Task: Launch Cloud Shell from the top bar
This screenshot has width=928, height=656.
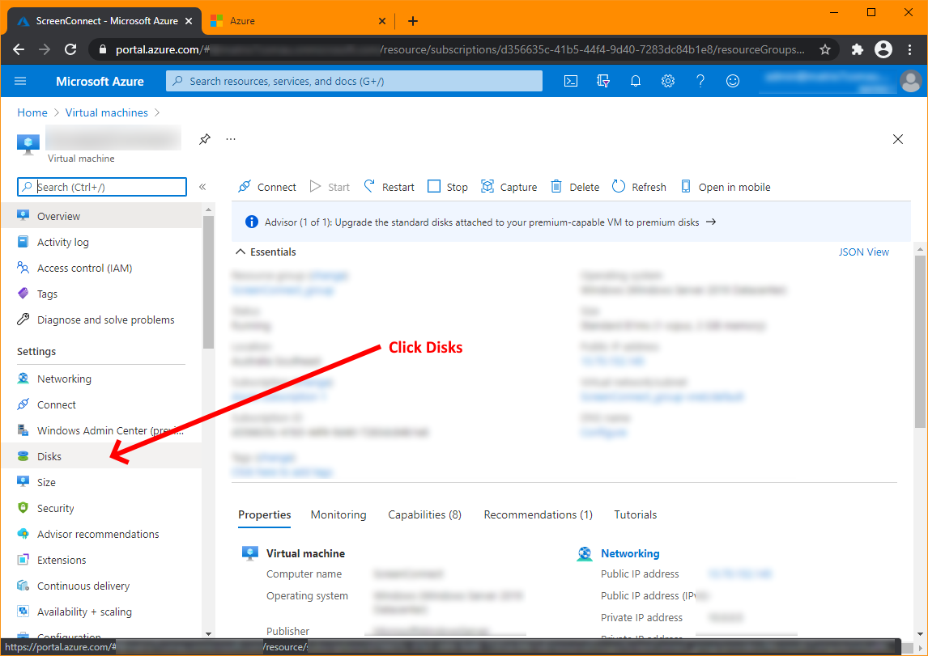Action: [x=571, y=81]
